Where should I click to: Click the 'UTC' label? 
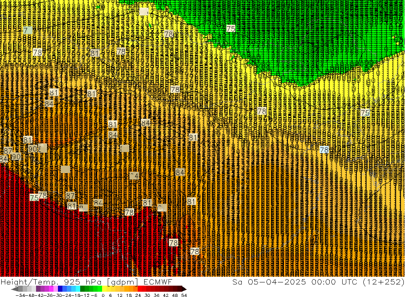coord(349,282)
